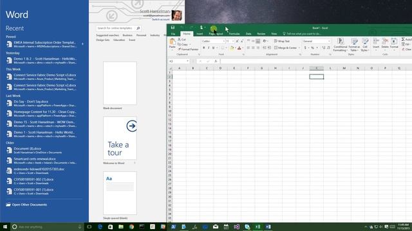Toggle Bold formatting in Excel

203,47
